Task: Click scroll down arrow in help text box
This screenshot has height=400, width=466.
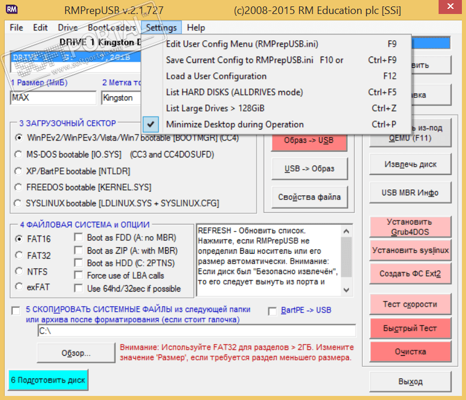Action: (x=346, y=290)
